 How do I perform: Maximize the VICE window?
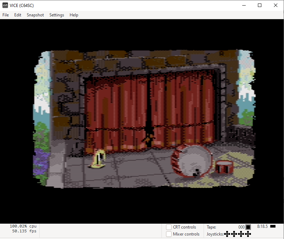260,6
